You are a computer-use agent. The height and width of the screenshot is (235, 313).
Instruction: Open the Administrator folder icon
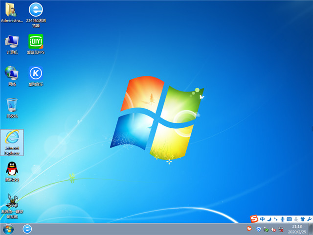click(x=12, y=12)
